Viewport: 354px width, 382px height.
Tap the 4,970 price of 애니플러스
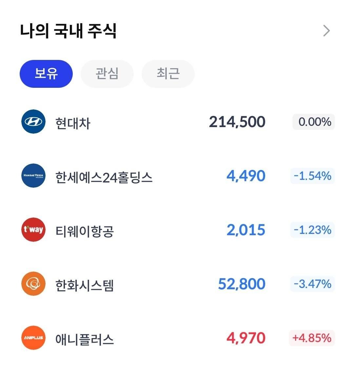point(246,338)
